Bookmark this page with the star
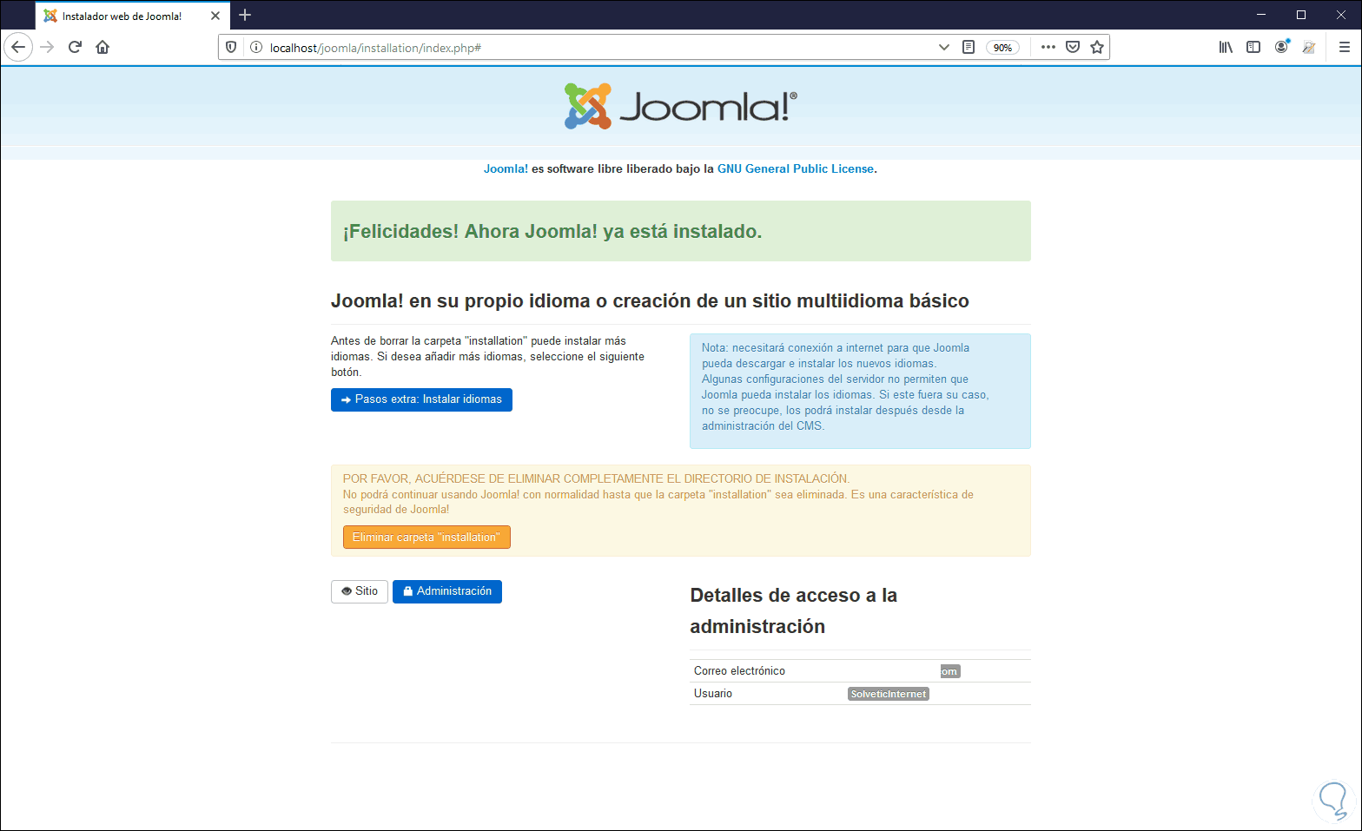1362x831 pixels. 1097,47
